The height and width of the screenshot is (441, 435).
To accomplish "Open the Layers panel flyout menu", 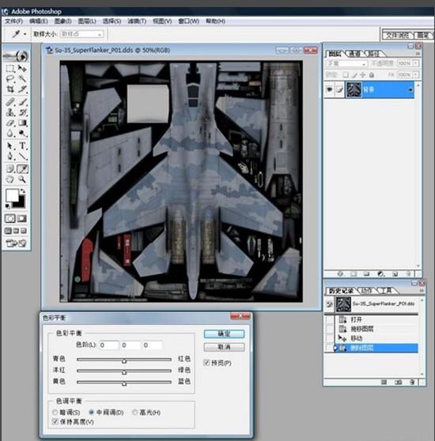I will click(418, 54).
